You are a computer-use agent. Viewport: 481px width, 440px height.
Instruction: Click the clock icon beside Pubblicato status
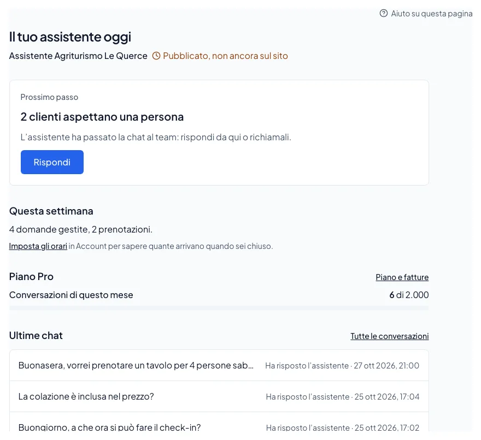coord(156,56)
